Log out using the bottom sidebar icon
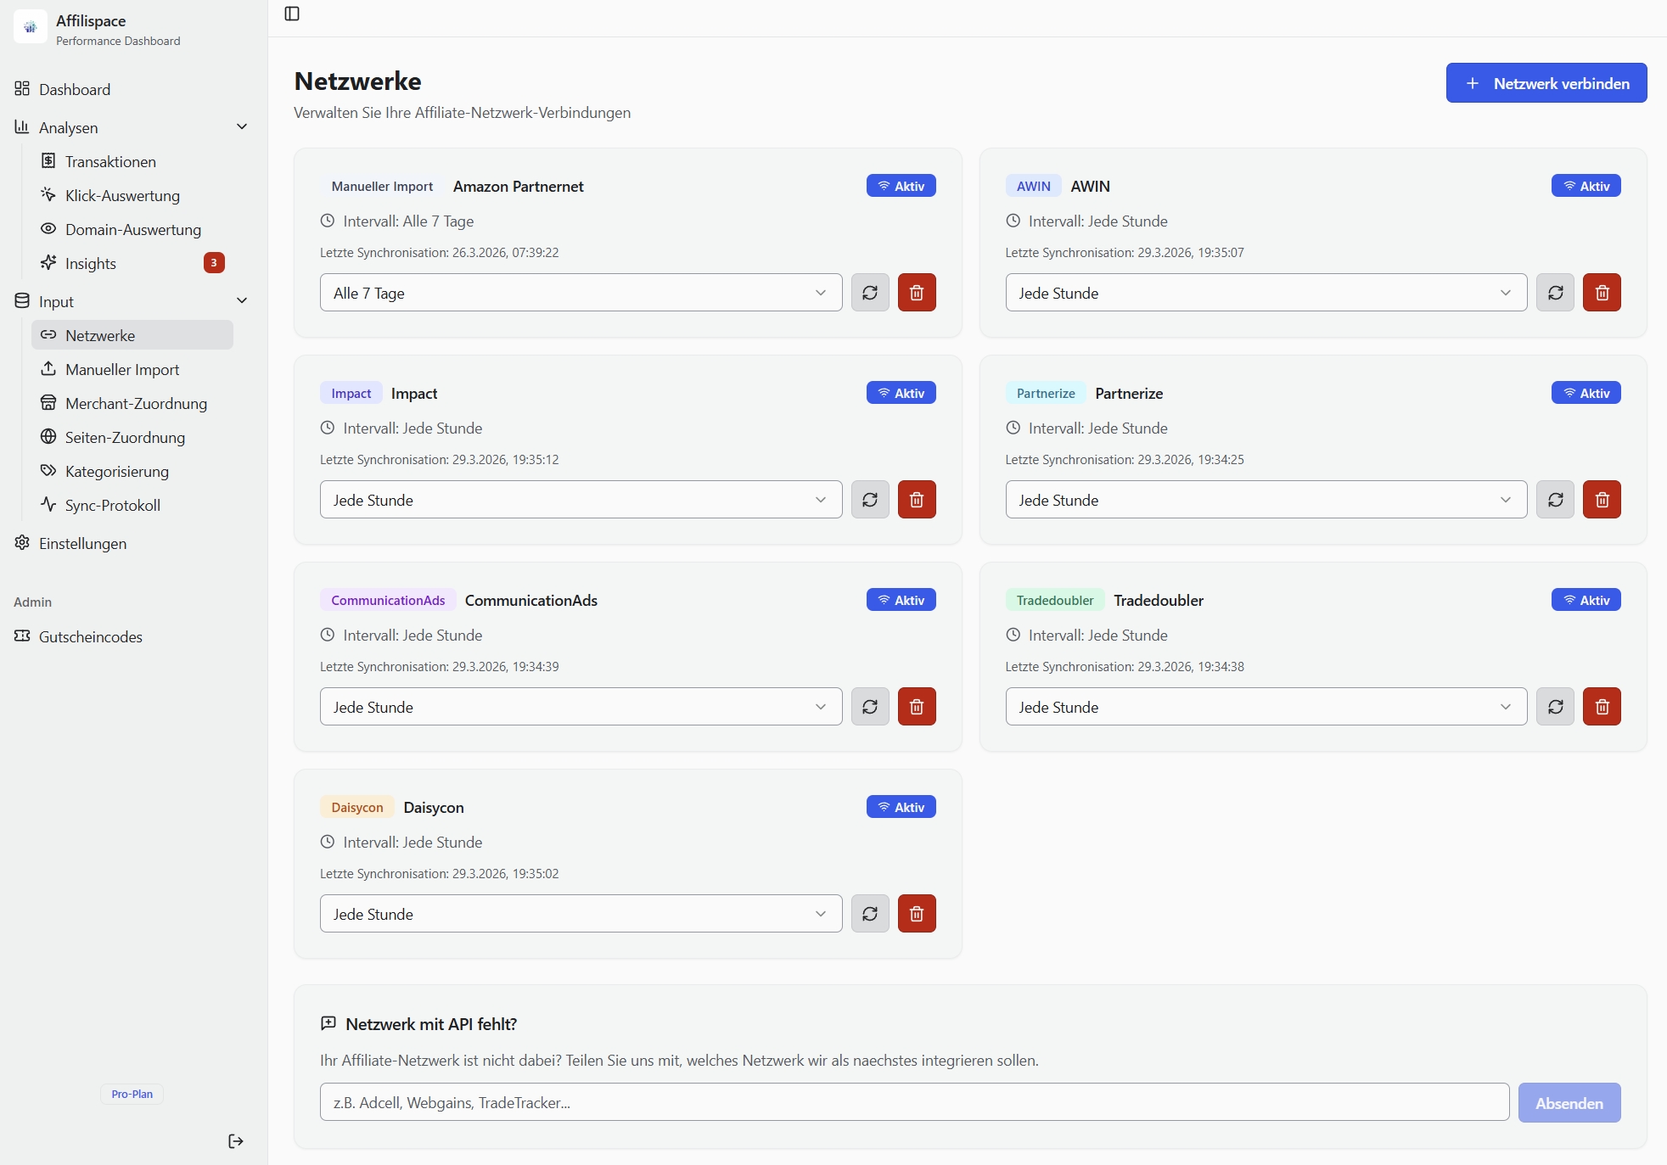The image size is (1667, 1165). tap(235, 1141)
